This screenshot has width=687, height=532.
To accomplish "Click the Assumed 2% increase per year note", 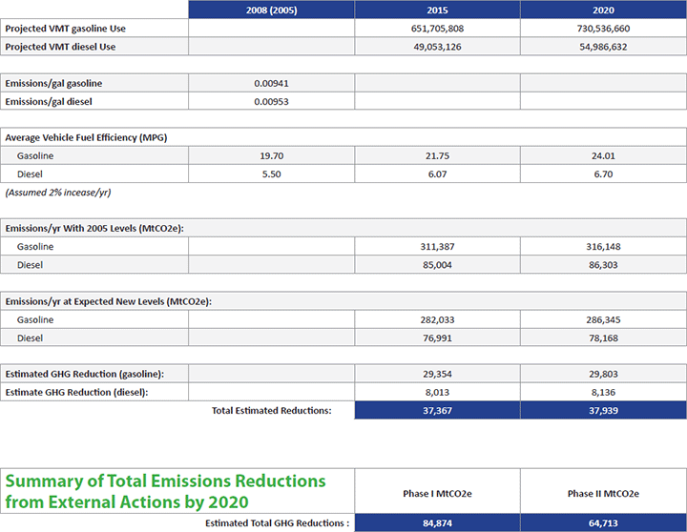I will click(58, 192).
